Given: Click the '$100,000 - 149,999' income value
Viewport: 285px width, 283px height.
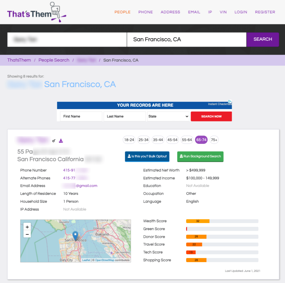Looking at the screenshot, I should 203,178.
